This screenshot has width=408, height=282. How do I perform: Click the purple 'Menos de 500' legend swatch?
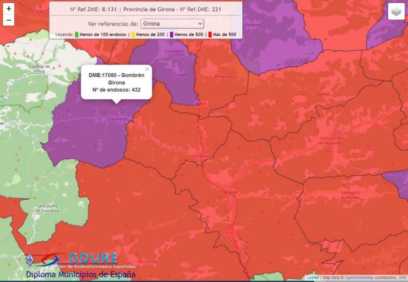click(171, 35)
